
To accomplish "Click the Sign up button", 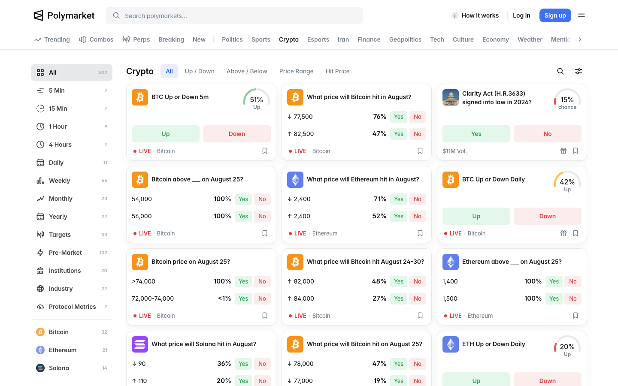I will pos(555,15).
